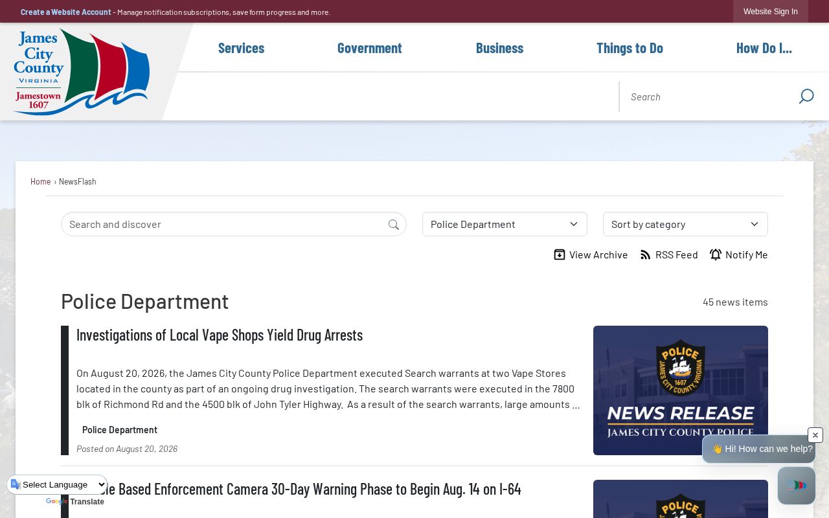829x518 pixels.
Task: Click the NewsFlash breadcrumb text
Action: [78, 181]
